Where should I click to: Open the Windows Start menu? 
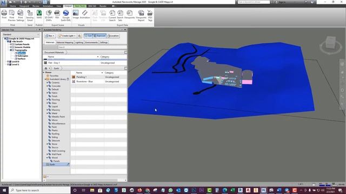point(4,190)
